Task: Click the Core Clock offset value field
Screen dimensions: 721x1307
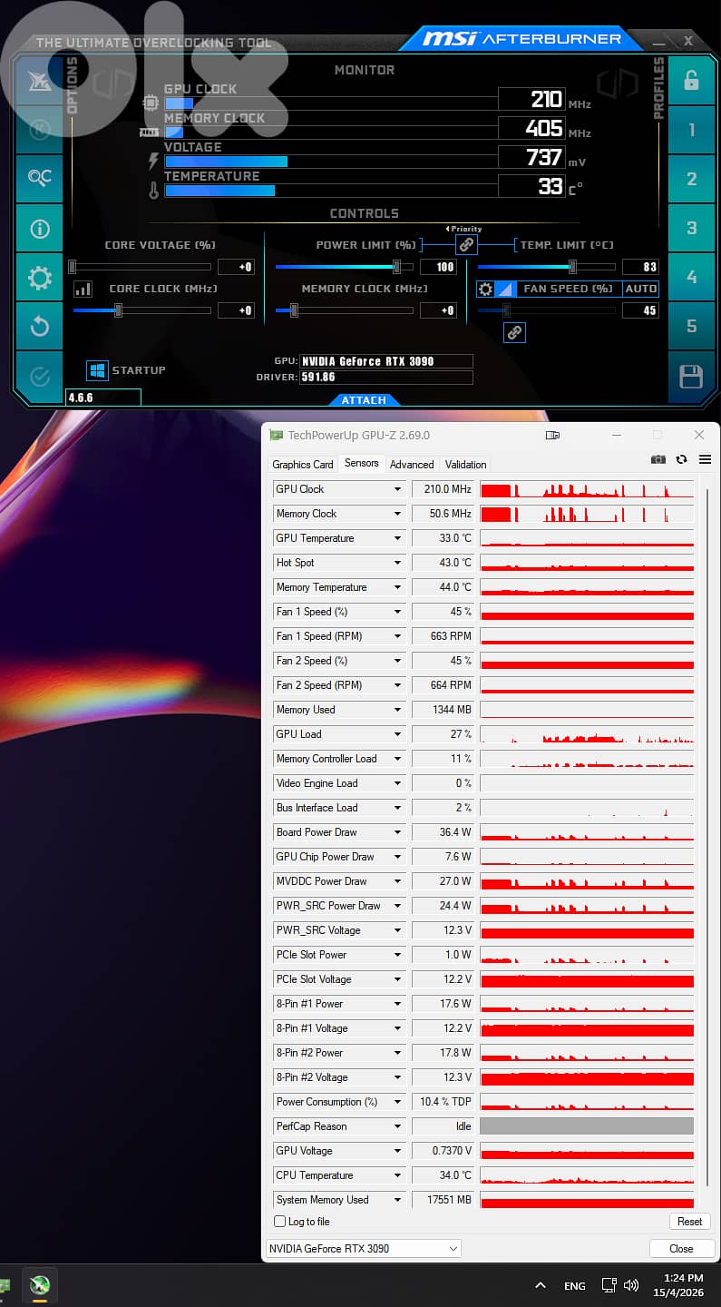Action: [x=236, y=310]
